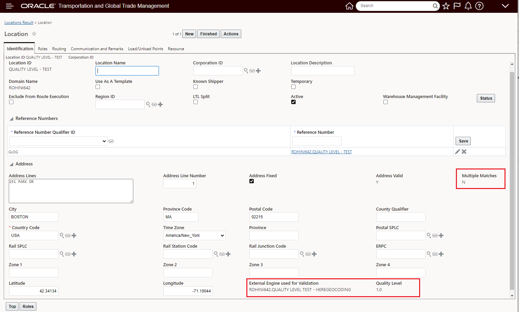
Task: Toggle the Active checkbox
Action: tap(293, 102)
